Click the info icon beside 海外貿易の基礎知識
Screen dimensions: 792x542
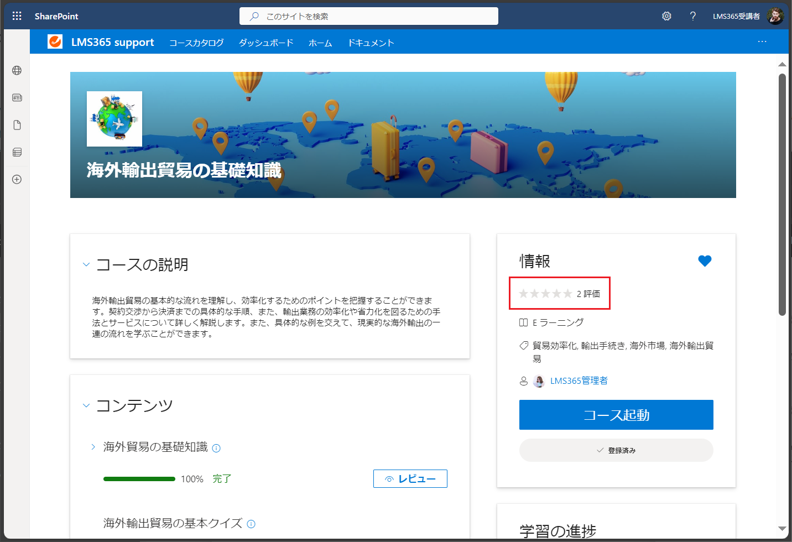coord(216,448)
